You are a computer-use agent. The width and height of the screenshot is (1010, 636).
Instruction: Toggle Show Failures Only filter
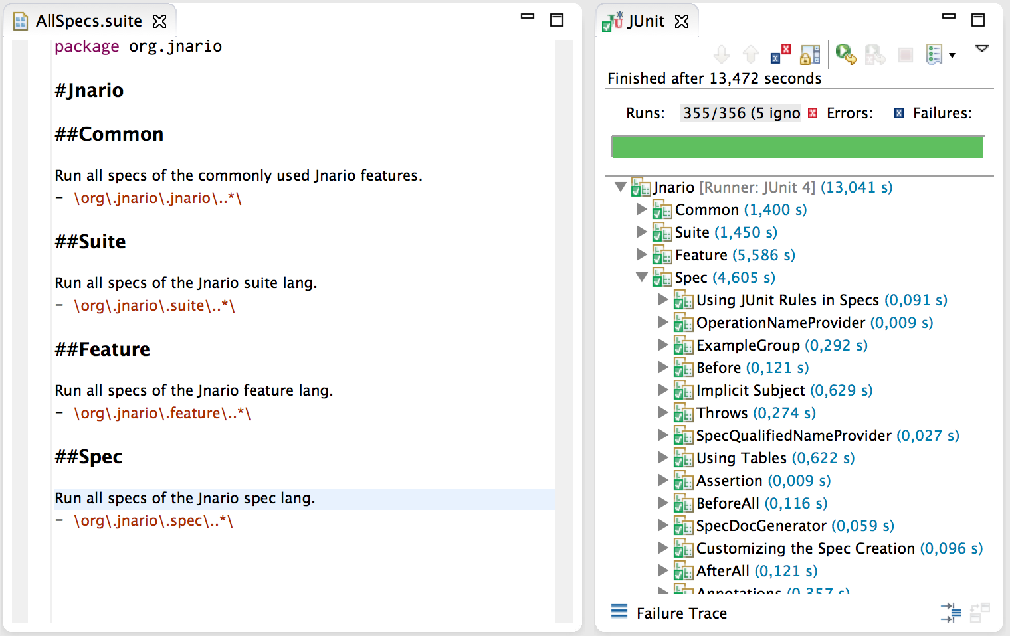tap(781, 54)
